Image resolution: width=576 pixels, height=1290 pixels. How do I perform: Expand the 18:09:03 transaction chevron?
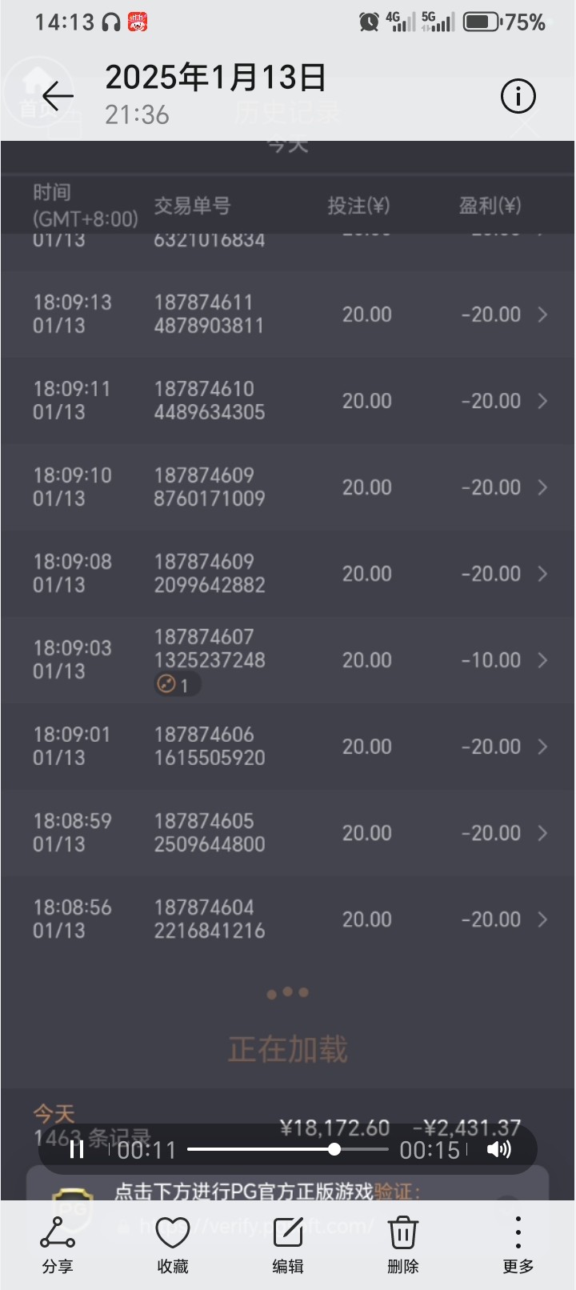pos(542,660)
